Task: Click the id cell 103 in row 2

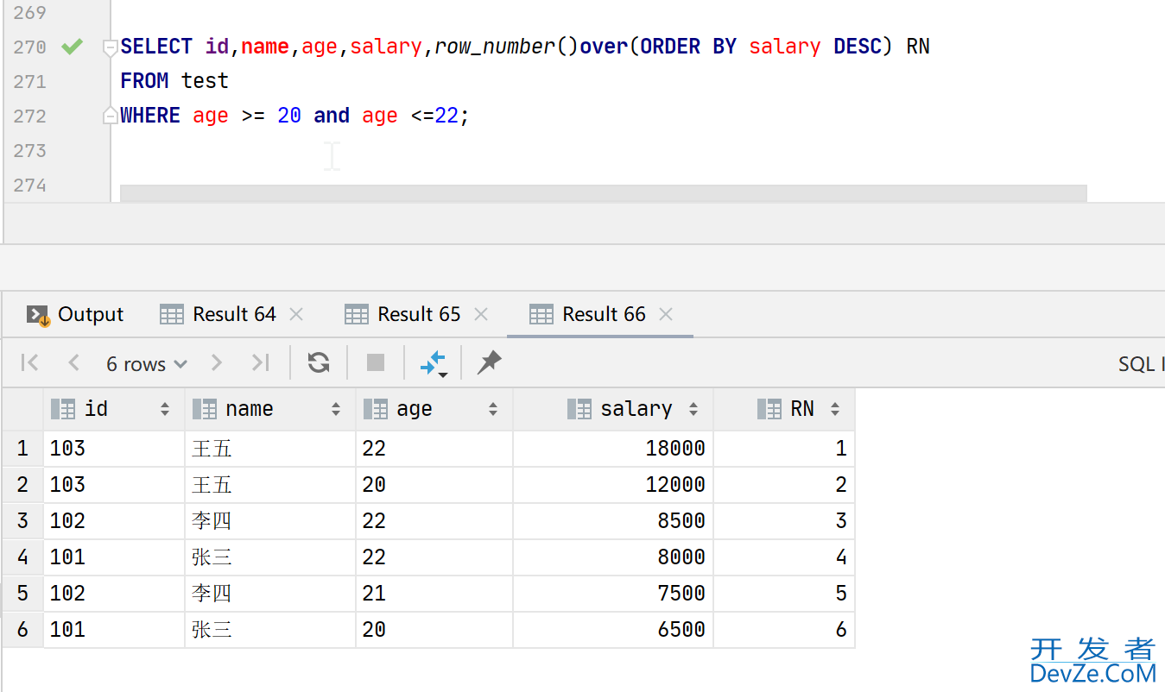Action: point(114,485)
